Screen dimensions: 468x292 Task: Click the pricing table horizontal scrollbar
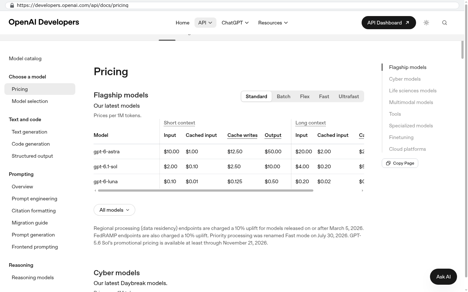(205, 191)
